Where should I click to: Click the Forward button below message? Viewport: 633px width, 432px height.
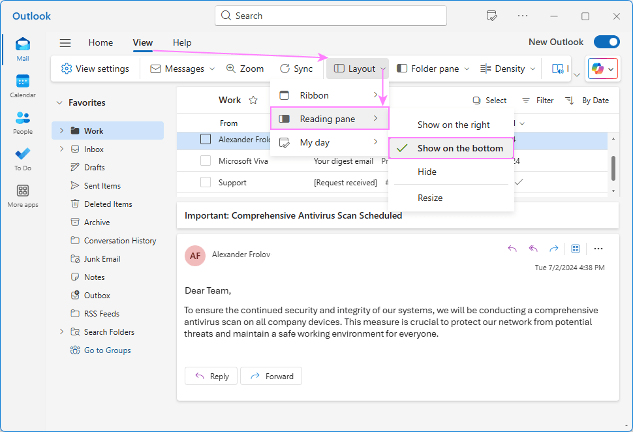[x=271, y=376]
